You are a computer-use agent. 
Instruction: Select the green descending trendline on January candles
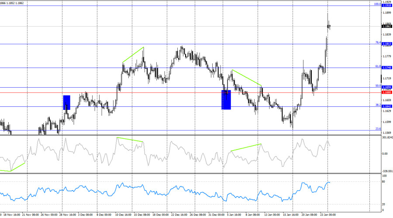pos(247,77)
